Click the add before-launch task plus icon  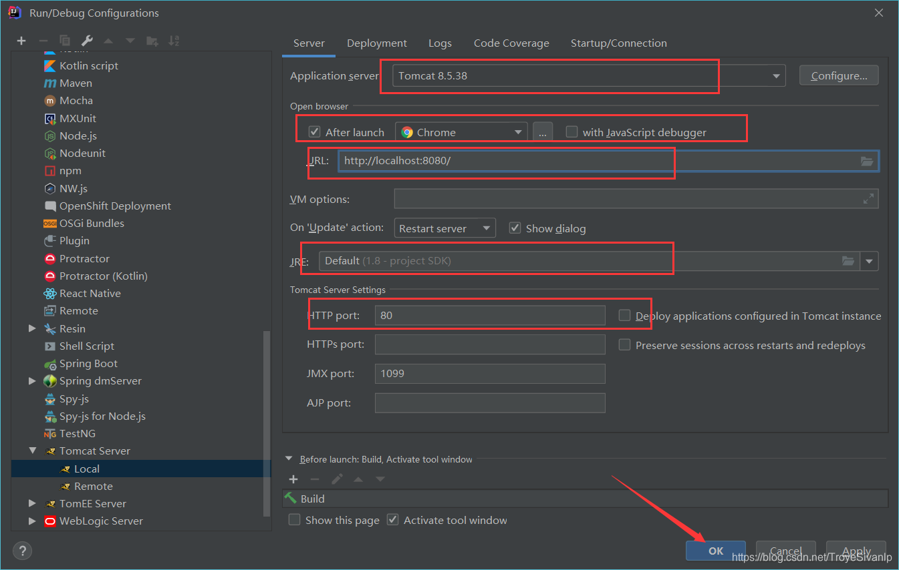pyautogui.click(x=293, y=479)
